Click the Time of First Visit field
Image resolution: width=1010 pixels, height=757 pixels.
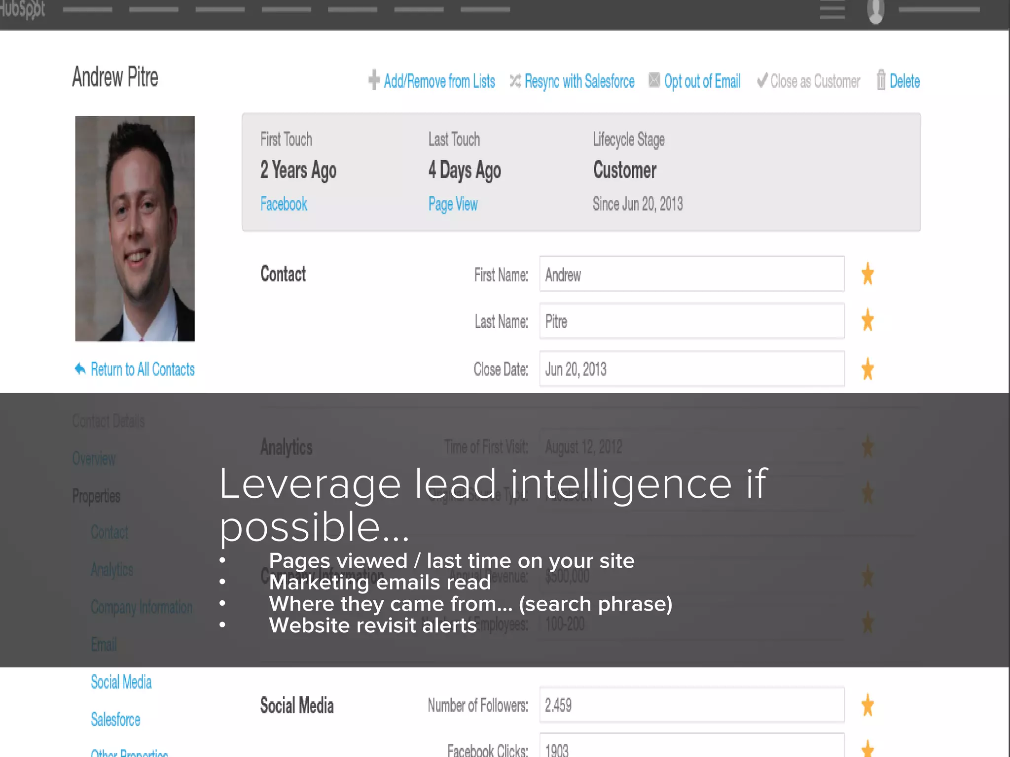tap(692, 447)
